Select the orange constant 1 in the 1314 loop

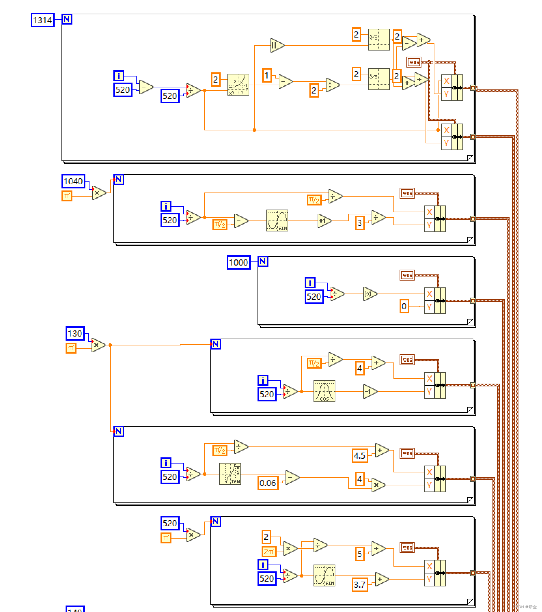click(x=267, y=75)
